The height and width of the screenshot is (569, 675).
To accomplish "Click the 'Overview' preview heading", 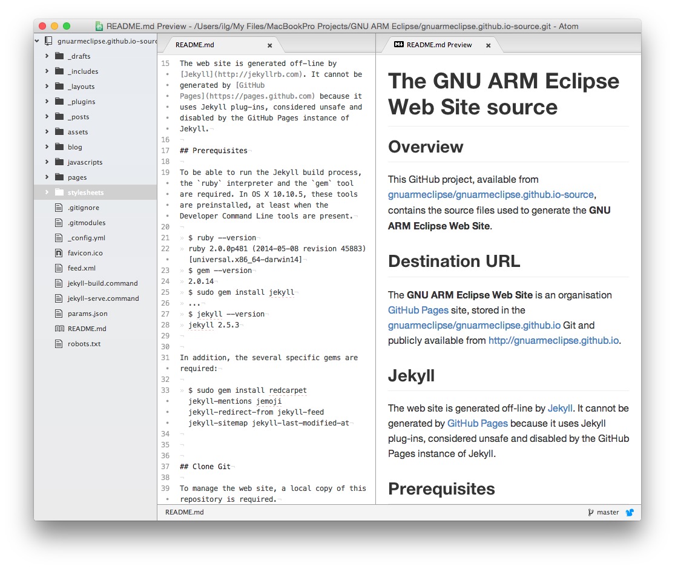I will click(426, 146).
